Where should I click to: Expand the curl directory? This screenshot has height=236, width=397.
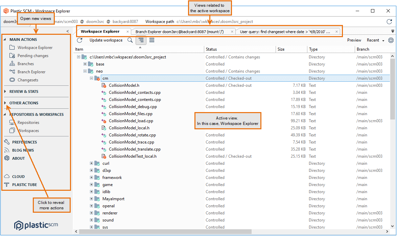click(x=91, y=163)
